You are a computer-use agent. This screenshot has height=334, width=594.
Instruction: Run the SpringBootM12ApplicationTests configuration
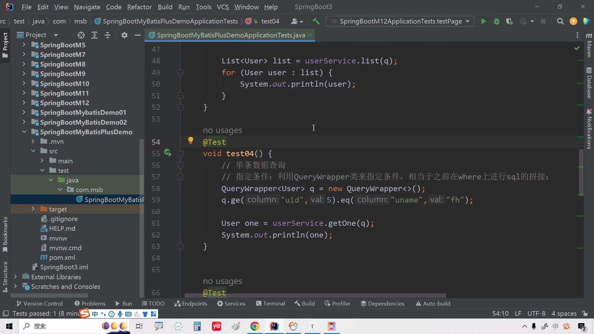click(483, 21)
